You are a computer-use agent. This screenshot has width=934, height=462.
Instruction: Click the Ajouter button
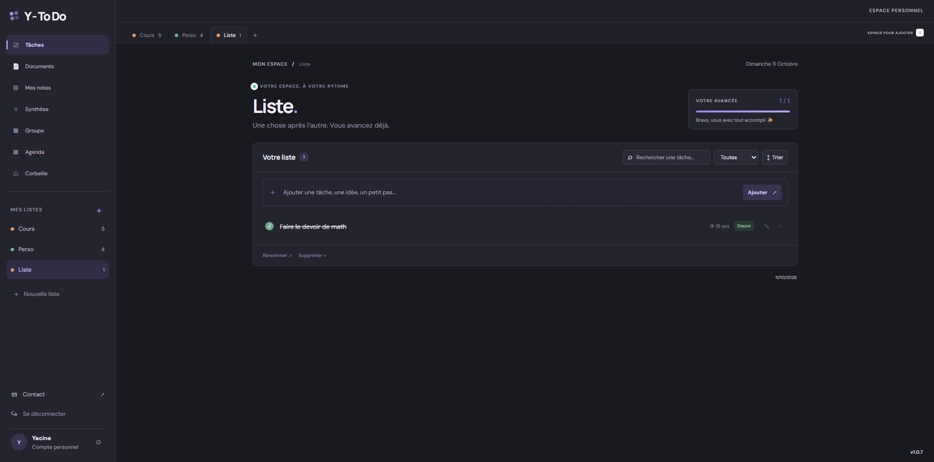pos(762,192)
